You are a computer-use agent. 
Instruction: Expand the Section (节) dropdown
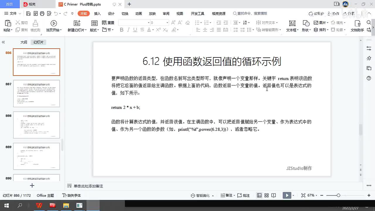pos(108,30)
